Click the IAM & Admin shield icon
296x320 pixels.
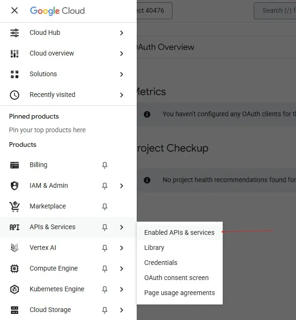[x=15, y=186]
